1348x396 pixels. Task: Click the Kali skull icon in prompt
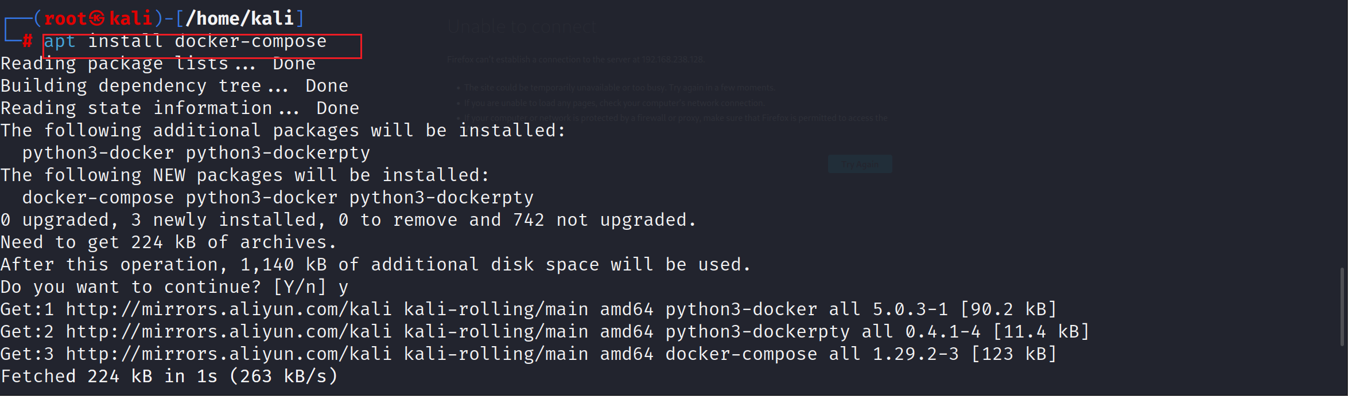(98, 19)
